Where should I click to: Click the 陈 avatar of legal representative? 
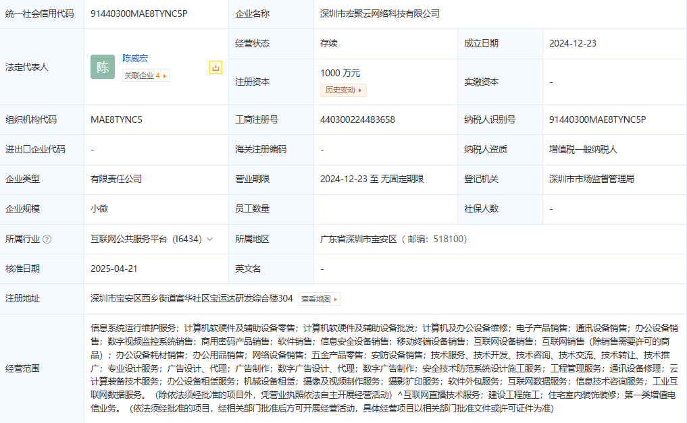click(103, 67)
